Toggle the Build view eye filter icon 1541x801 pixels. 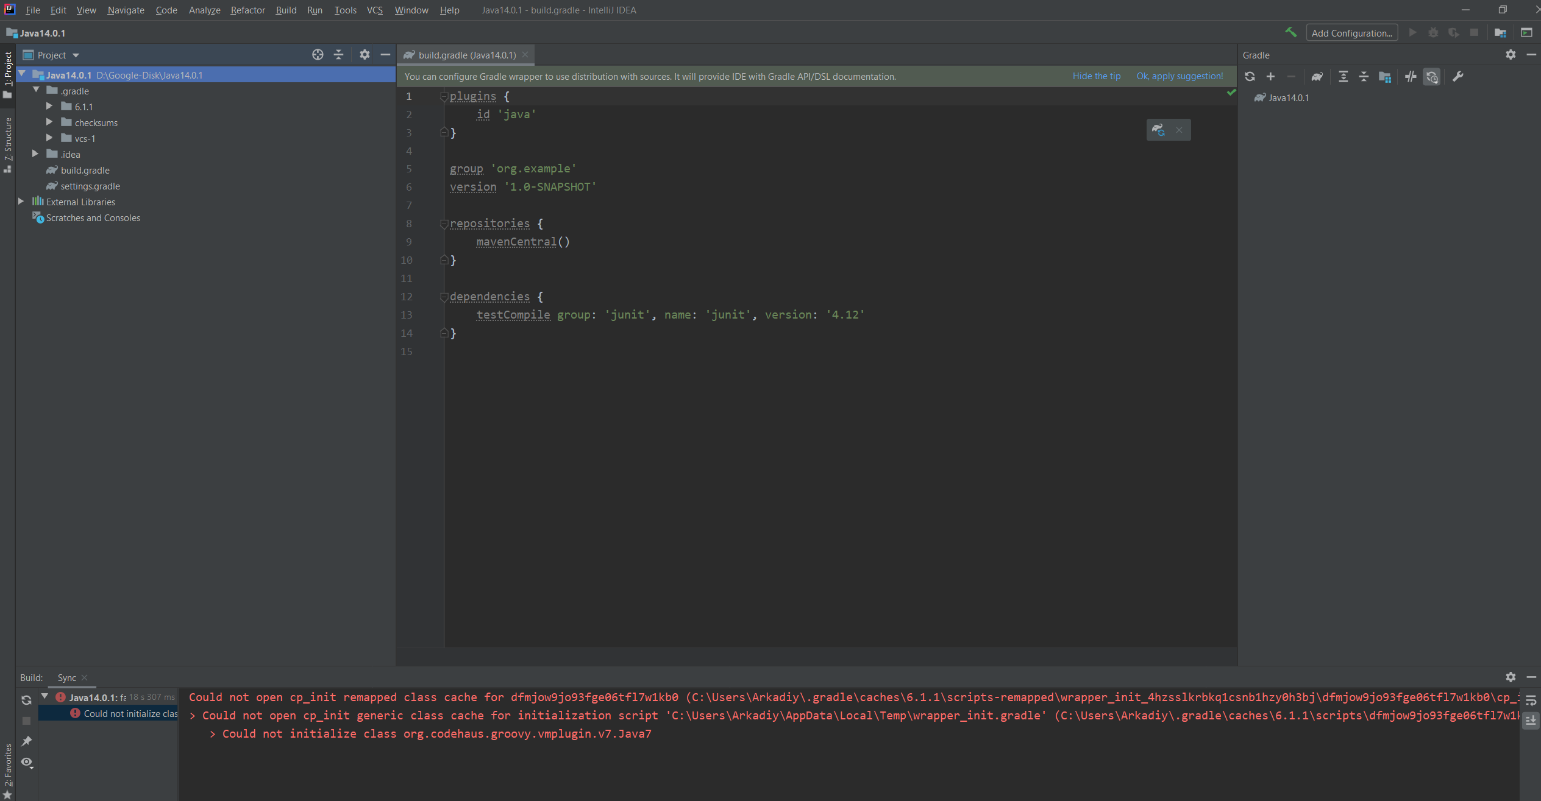point(27,762)
